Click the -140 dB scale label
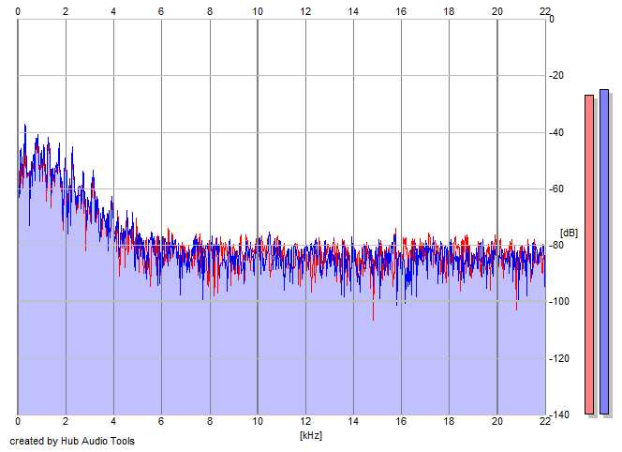Screen dimensions: 622x452 pyautogui.click(x=559, y=414)
